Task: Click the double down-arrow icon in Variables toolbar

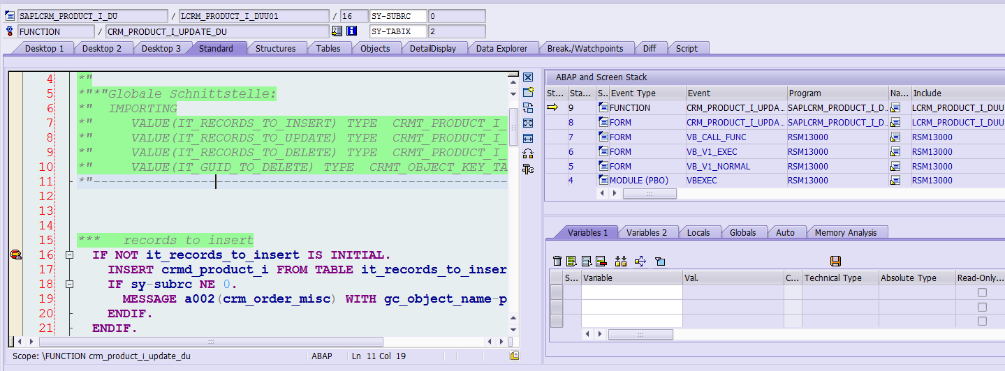Action: pos(620,261)
